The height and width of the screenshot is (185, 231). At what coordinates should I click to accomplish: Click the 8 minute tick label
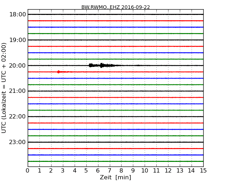[x=121, y=170]
